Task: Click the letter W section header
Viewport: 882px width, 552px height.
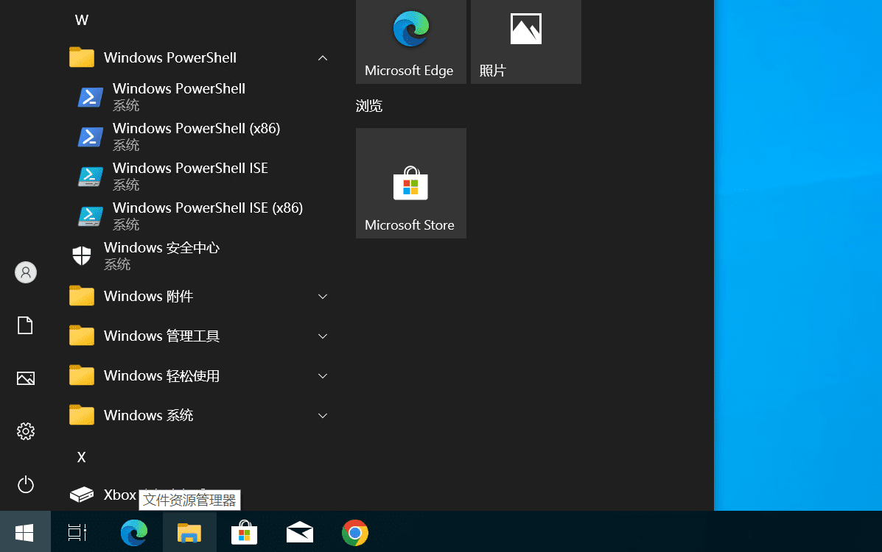Action: coord(81,19)
